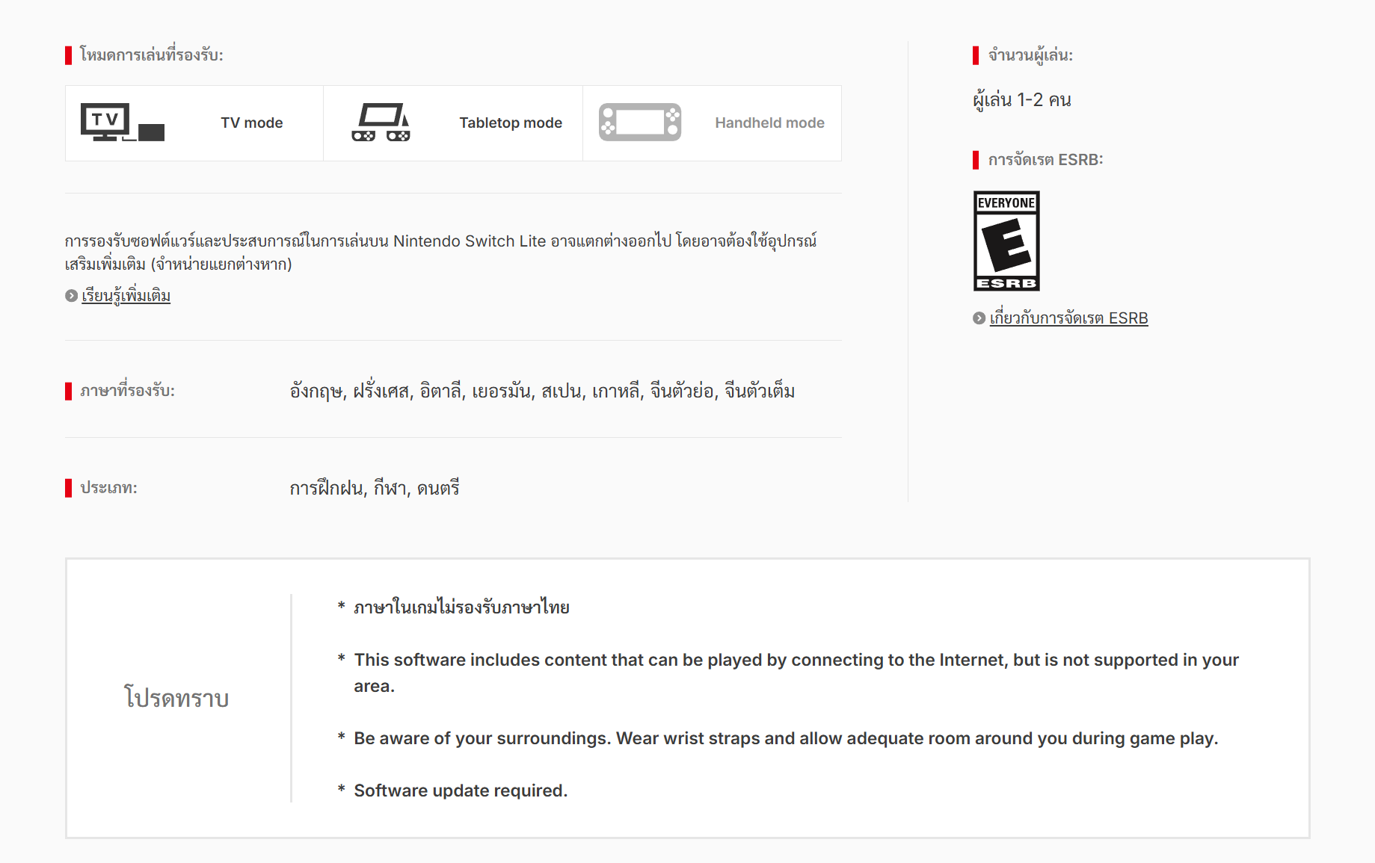Screen dimensions: 1375x863
Task: Click the การจัดเรต ESRB section heading
Action: [1045, 160]
